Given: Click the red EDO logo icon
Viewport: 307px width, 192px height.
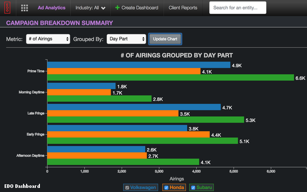Looking at the screenshot, I should [x=7, y=8].
